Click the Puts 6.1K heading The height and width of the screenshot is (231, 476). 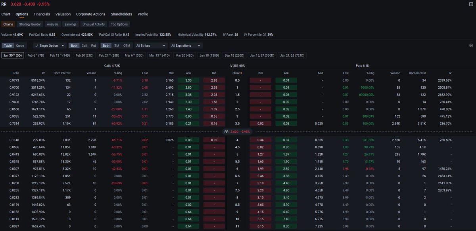click(x=363, y=65)
